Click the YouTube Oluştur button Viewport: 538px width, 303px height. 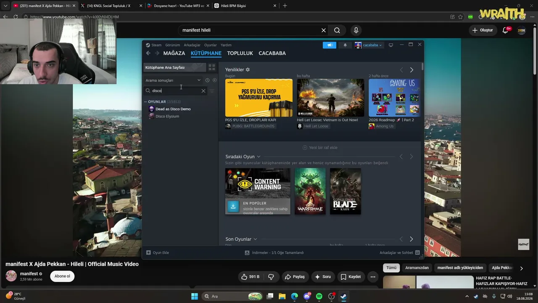[483, 30]
